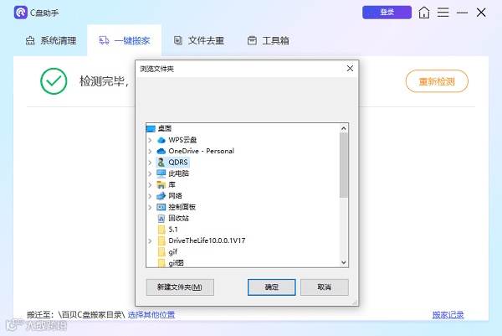Click the QDRS user icon

pyautogui.click(x=161, y=163)
